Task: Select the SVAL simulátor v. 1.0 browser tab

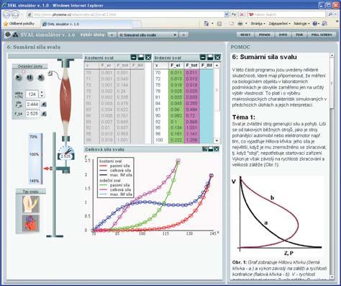Action: click(86, 24)
